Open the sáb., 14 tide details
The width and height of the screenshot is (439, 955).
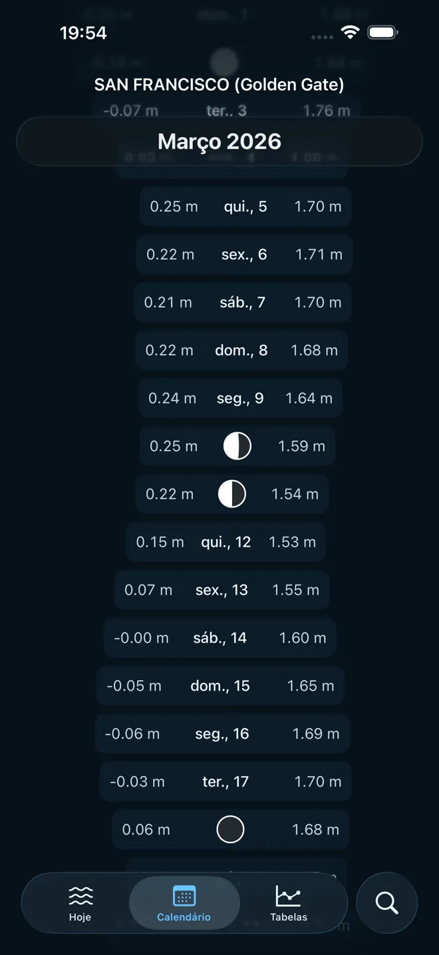coord(219,637)
